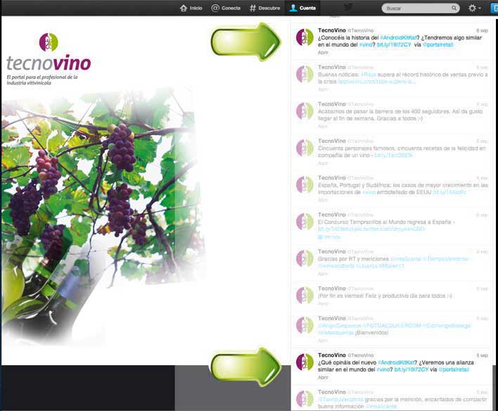Image resolution: width=498 pixels, height=411 pixels.
Task: Click avatar of 'Por fin es viernes' tweet
Action: pyautogui.click(x=305, y=296)
